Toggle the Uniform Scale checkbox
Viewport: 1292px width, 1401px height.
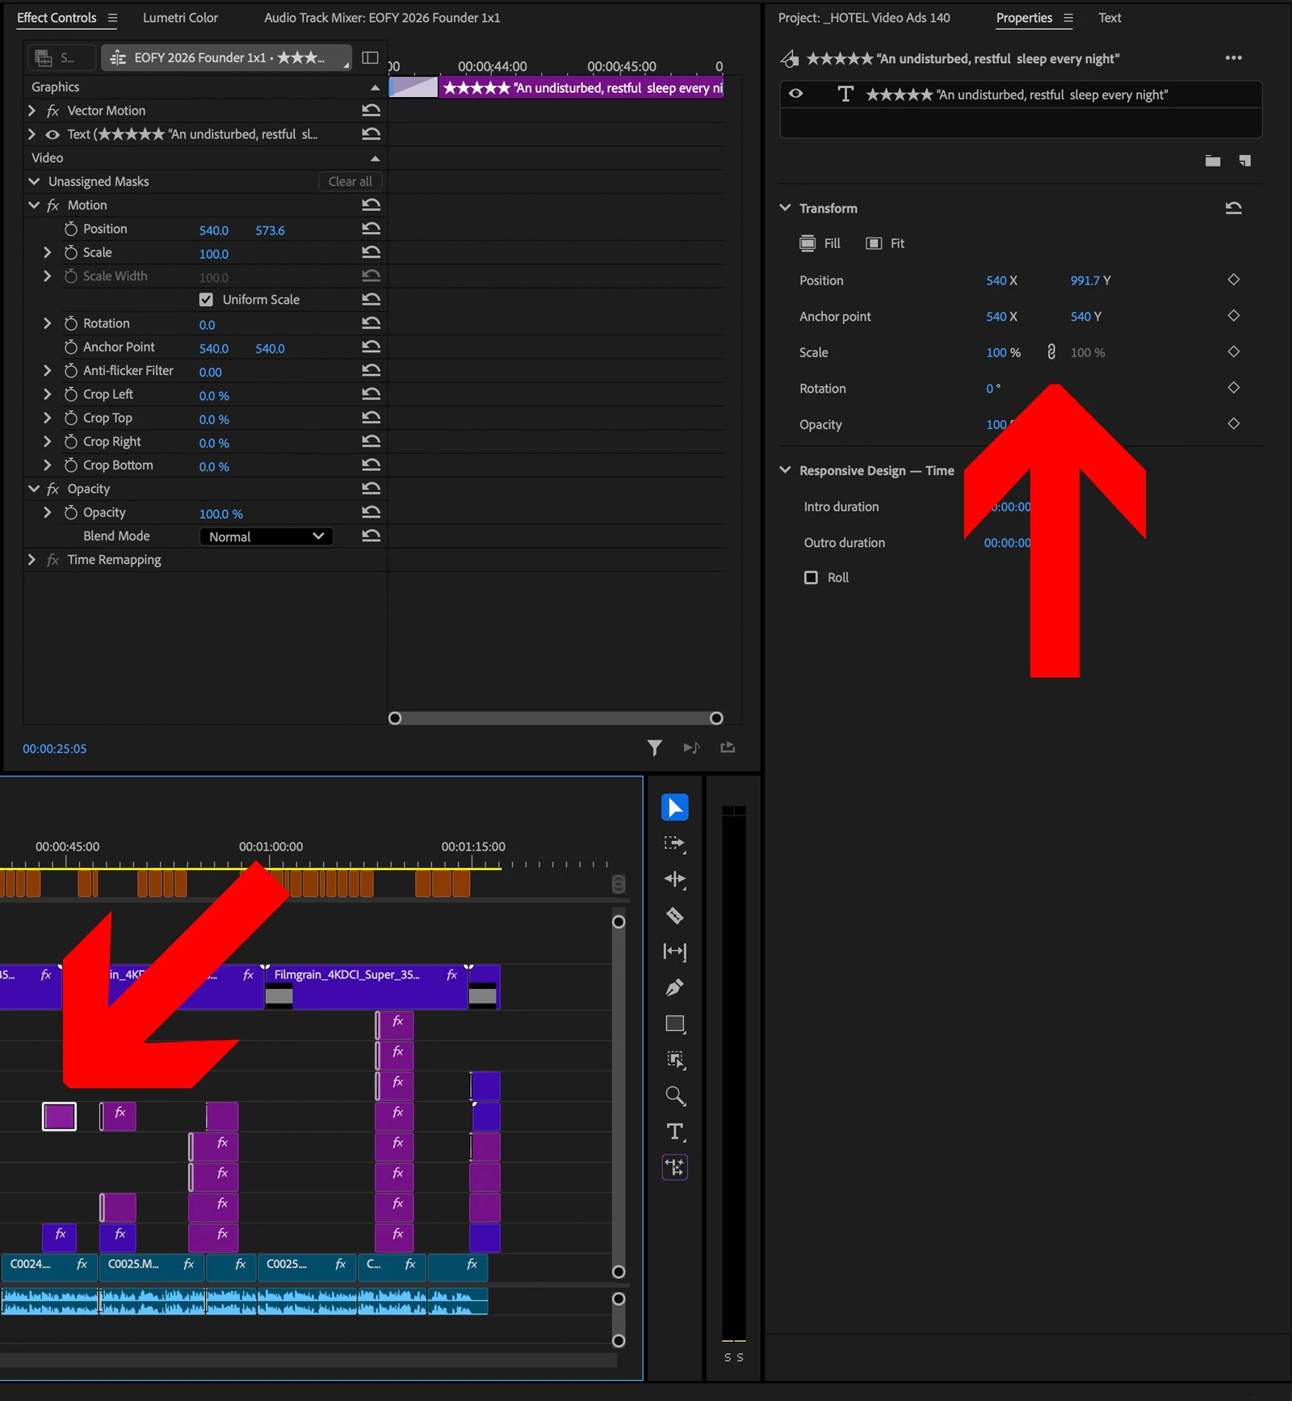(206, 300)
